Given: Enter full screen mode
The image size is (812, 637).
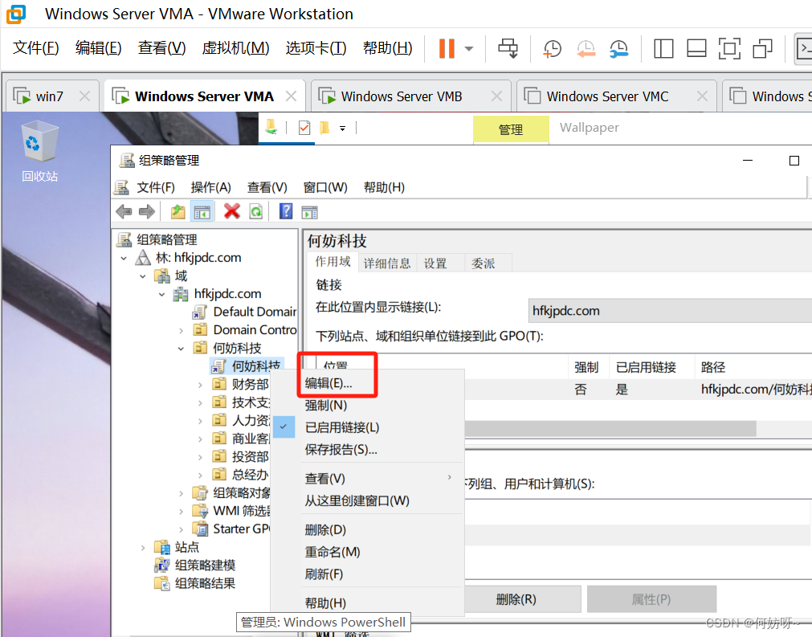Looking at the screenshot, I should [729, 49].
